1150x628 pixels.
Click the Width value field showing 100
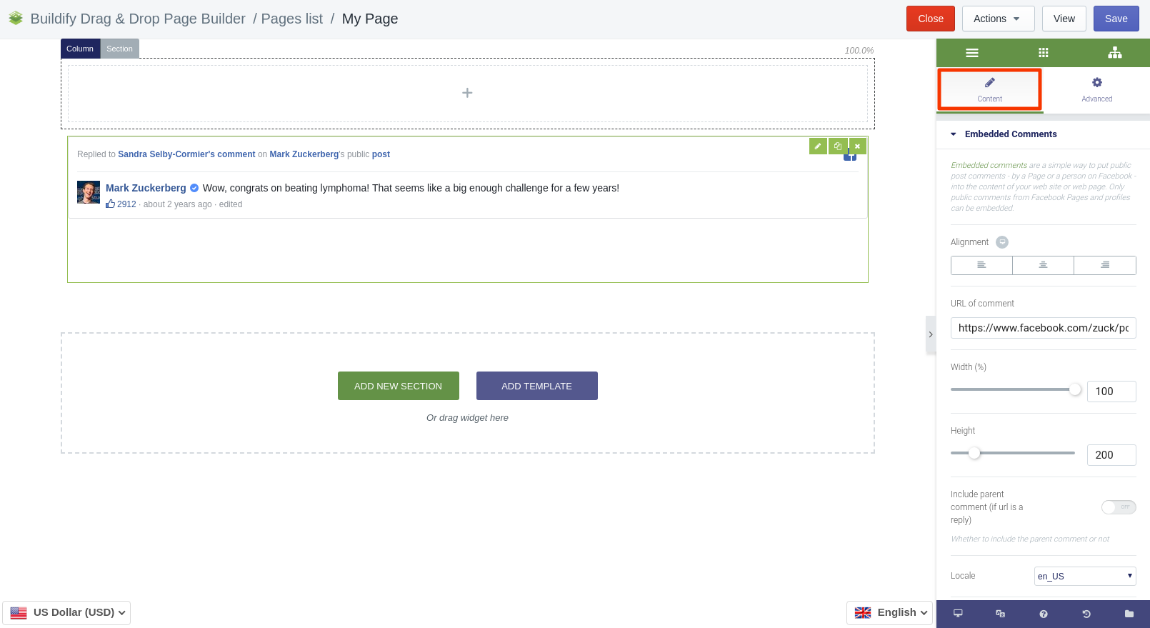point(1111,392)
